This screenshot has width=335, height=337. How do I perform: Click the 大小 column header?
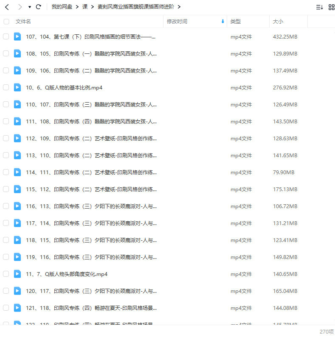click(x=278, y=21)
